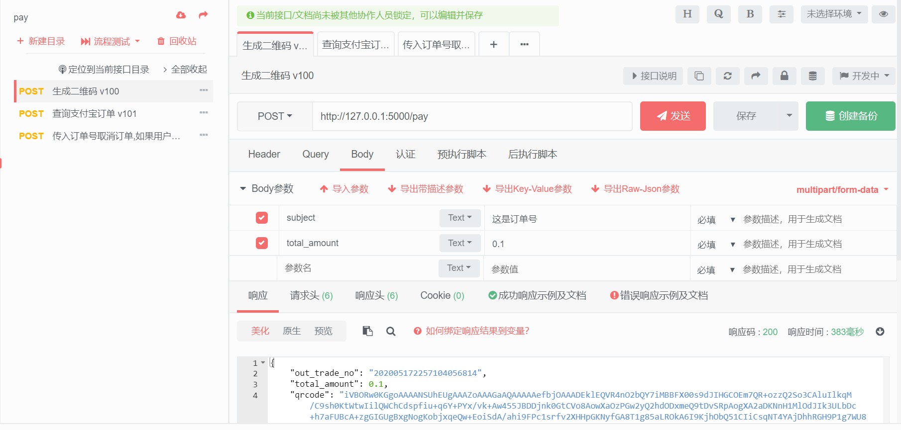Click the 创建备份 backup button
Screen dimensions: 901x430
(851, 116)
